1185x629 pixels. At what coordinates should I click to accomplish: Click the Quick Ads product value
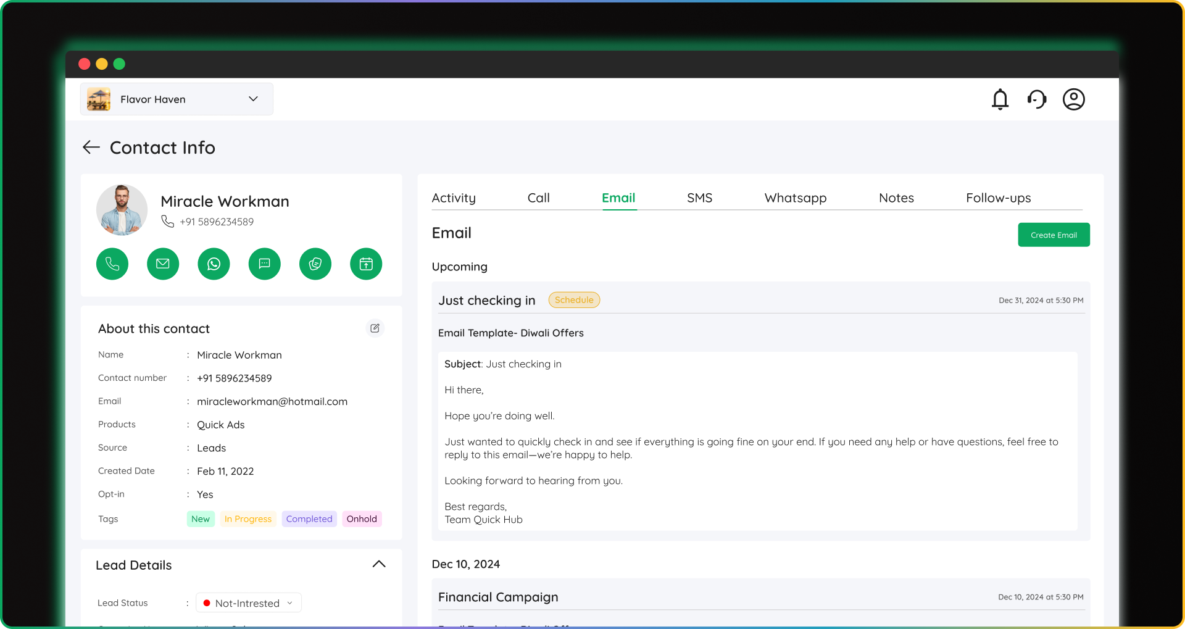221,425
